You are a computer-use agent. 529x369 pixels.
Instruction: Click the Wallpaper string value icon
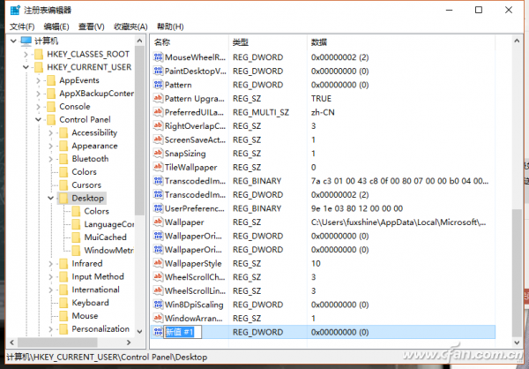tap(158, 222)
